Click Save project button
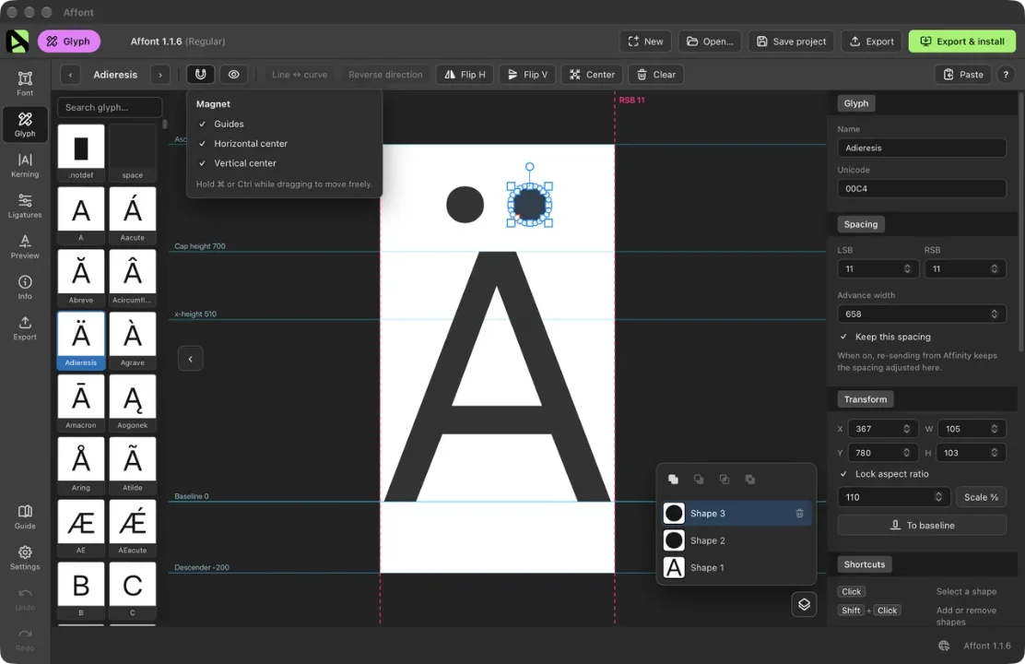The width and height of the screenshot is (1025, 664). point(791,41)
